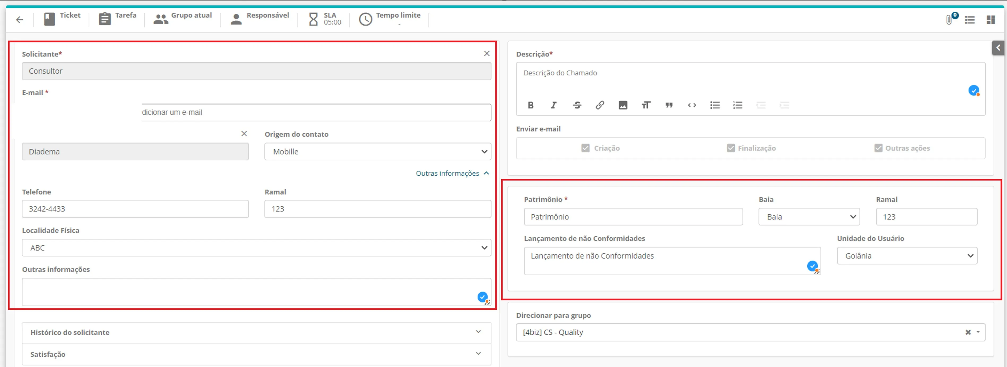The image size is (1007, 367).
Task: Expand Histórico do solicitante section
Action: (x=256, y=333)
